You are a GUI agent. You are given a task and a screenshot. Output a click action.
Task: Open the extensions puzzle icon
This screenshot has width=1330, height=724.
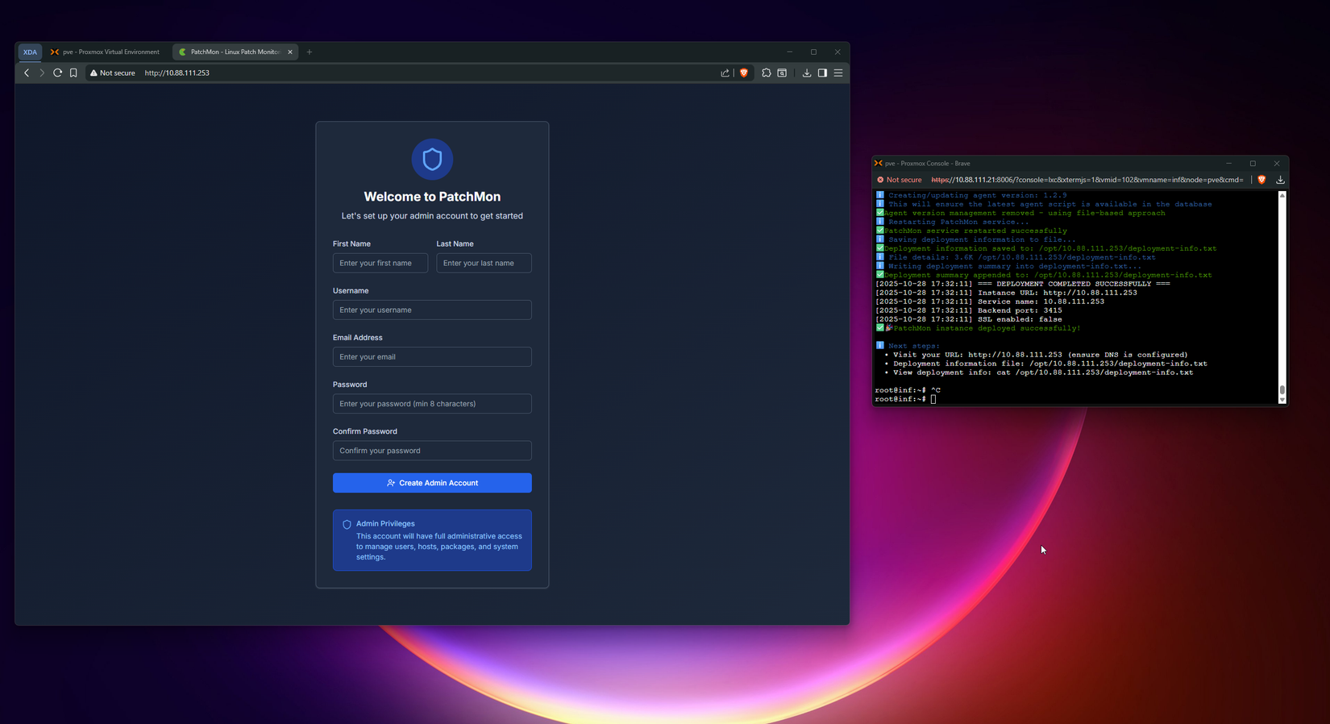(x=767, y=73)
